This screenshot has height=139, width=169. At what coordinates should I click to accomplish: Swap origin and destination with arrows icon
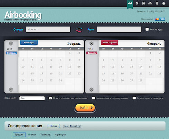(79, 30)
